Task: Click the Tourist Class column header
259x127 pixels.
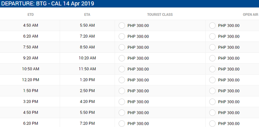Action: [x=160, y=15]
